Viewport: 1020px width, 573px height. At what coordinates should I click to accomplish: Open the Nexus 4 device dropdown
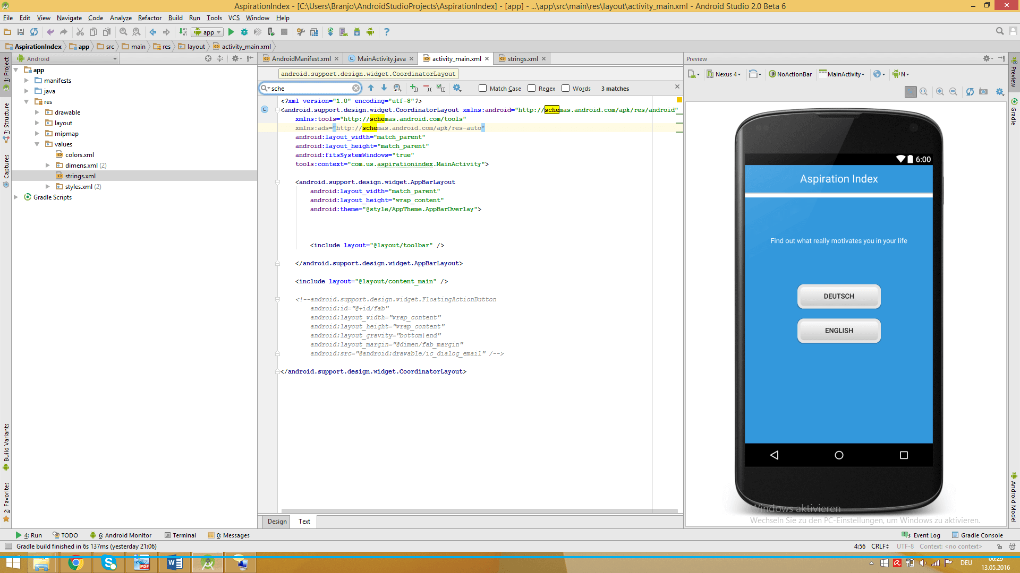point(724,74)
